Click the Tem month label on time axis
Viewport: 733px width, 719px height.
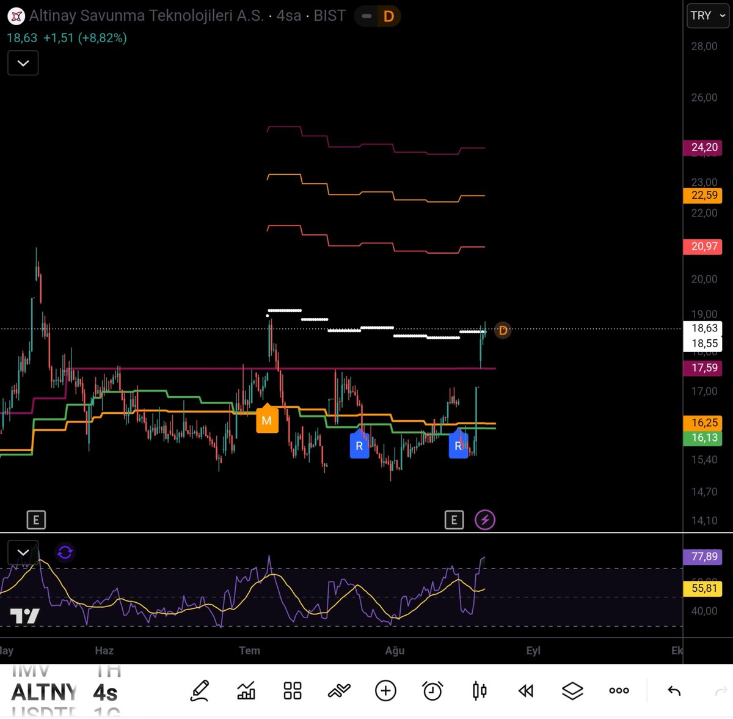coord(249,651)
